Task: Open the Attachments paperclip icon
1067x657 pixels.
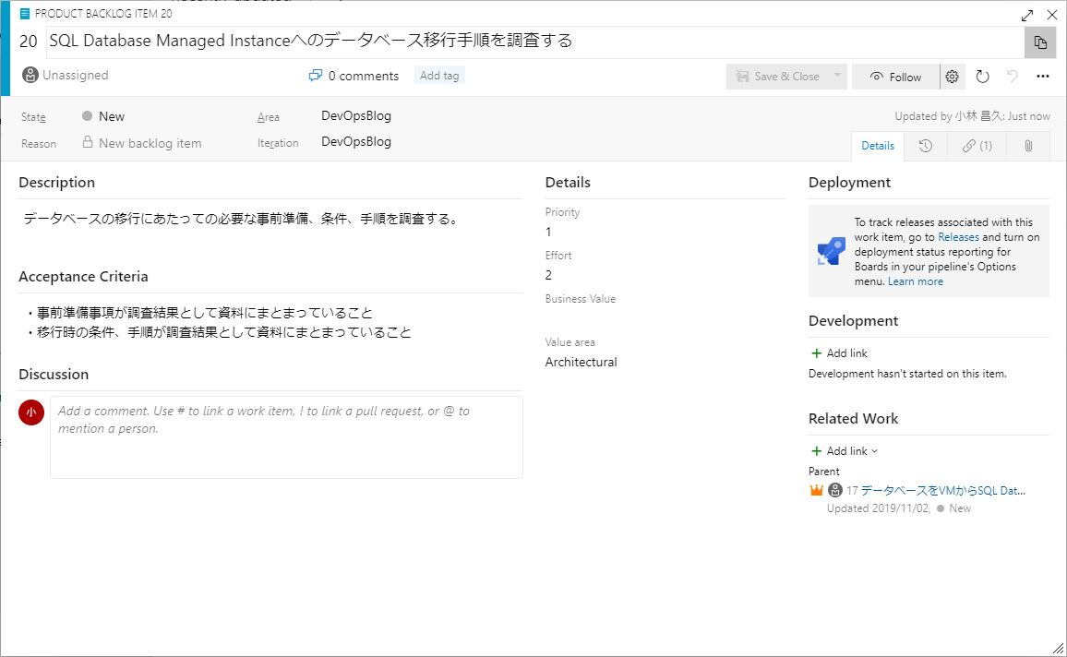Action: point(1027,146)
